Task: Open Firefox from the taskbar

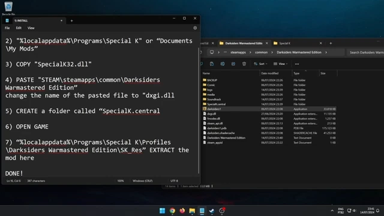Action: pyautogui.click(x=182, y=211)
